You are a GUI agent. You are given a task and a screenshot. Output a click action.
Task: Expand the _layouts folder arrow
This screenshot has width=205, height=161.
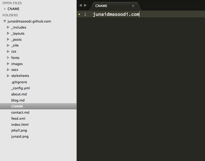point(8,33)
